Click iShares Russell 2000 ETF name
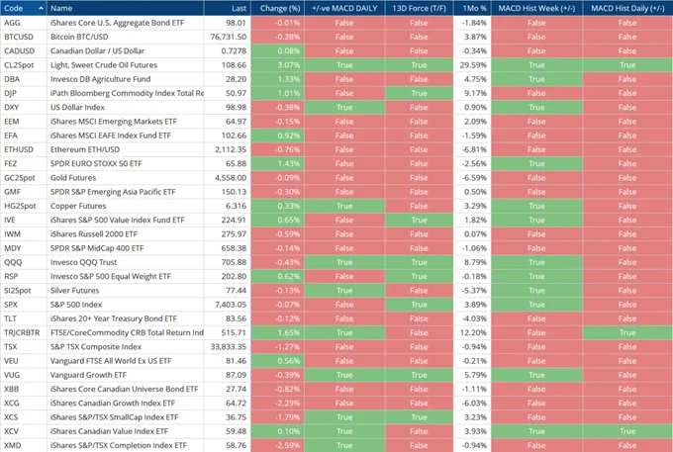Viewport: 673px width, 452px height. [94, 234]
